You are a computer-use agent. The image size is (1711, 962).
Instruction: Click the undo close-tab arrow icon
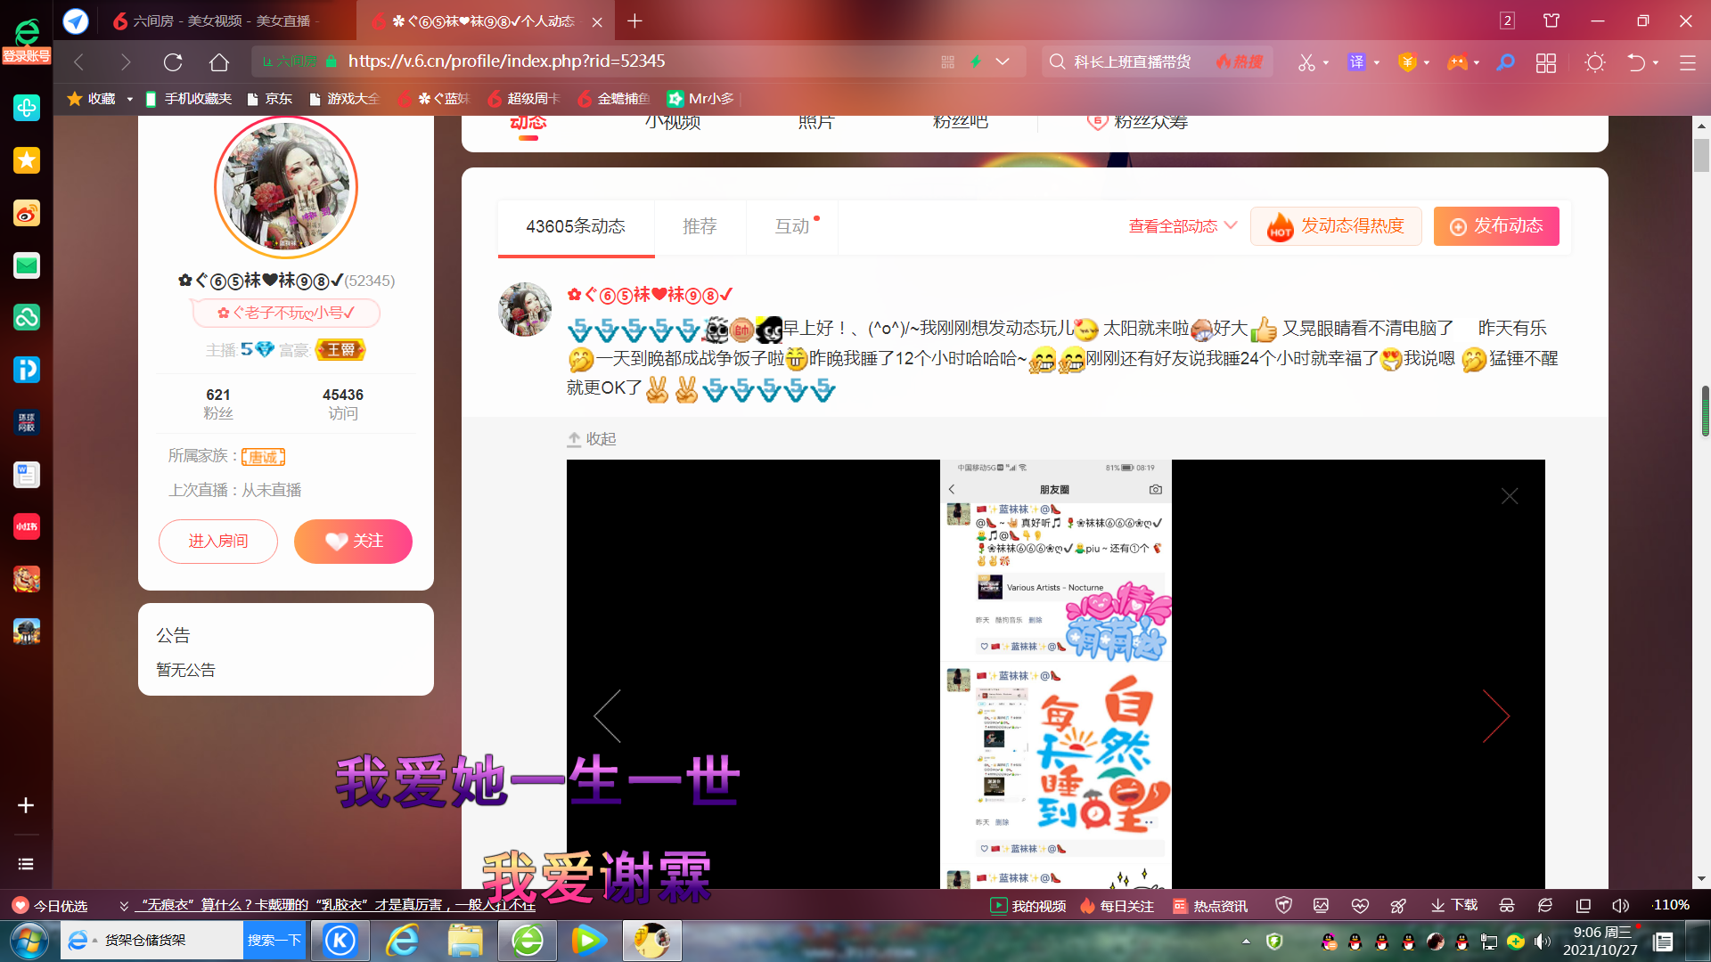tap(1636, 61)
